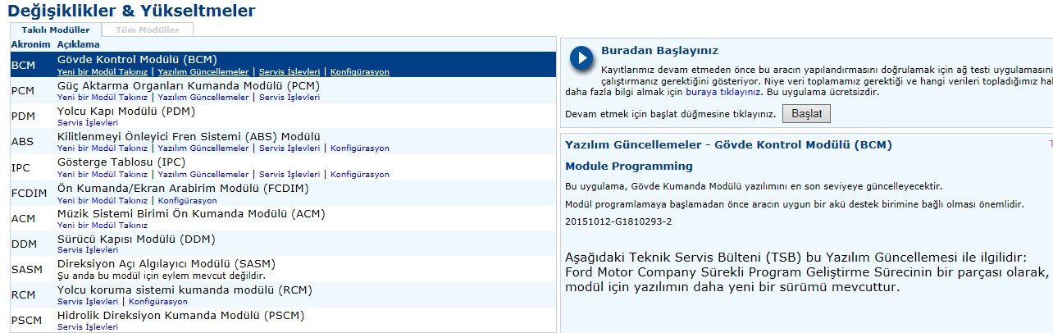Open Yeni bir Modül Takınız for ACM

point(103,226)
